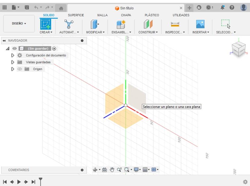Open the Help question mark
The height and width of the screenshot is (186, 250).
(232, 8)
